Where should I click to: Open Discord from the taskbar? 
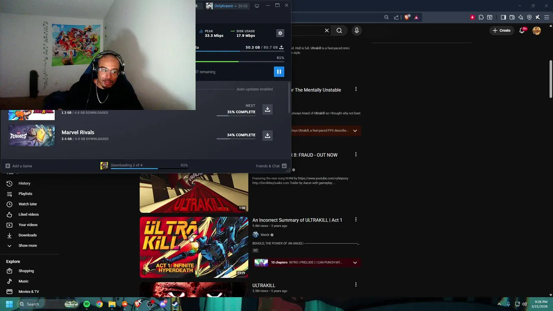(162, 304)
